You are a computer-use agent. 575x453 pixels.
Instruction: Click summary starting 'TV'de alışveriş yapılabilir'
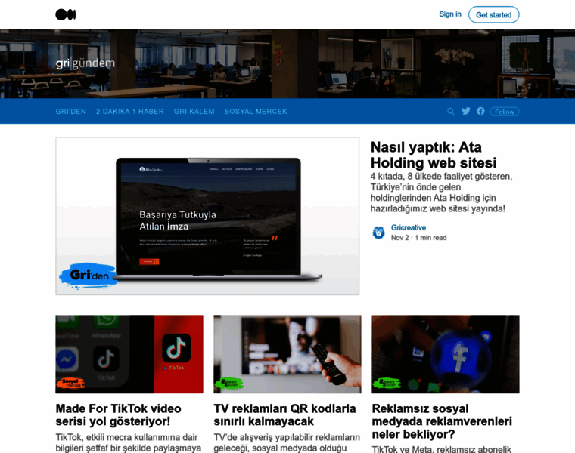coord(287,442)
